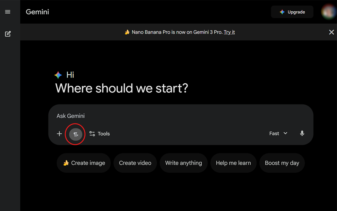Open the main menu hamburger icon

pyautogui.click(x=8, y=12)
